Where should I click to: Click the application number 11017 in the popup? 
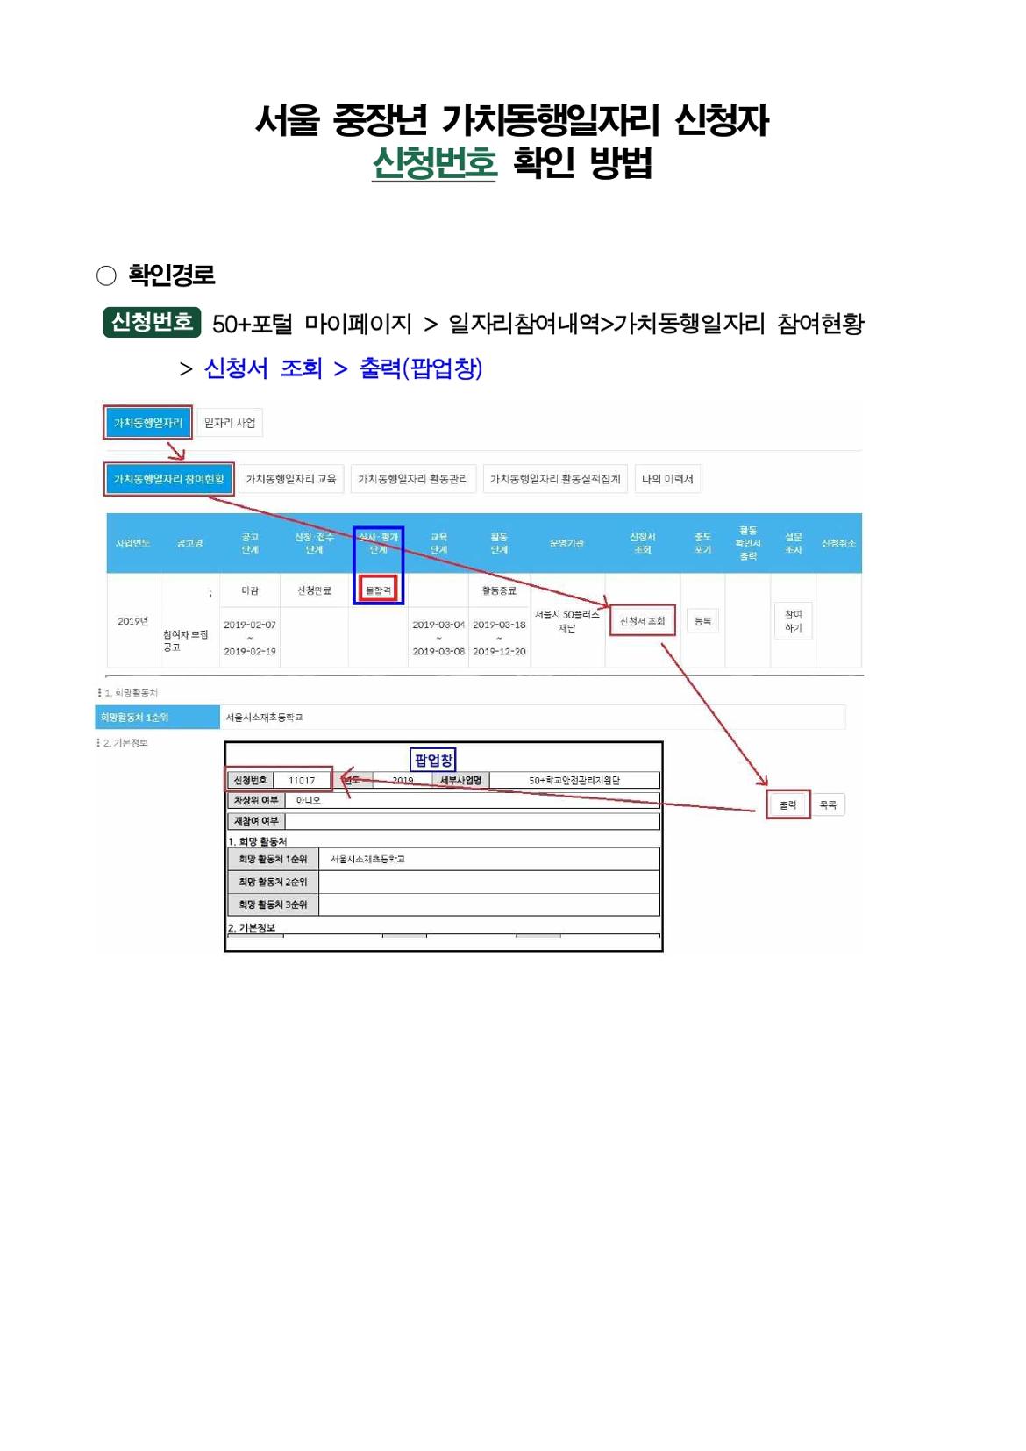[x=302, y=780]
